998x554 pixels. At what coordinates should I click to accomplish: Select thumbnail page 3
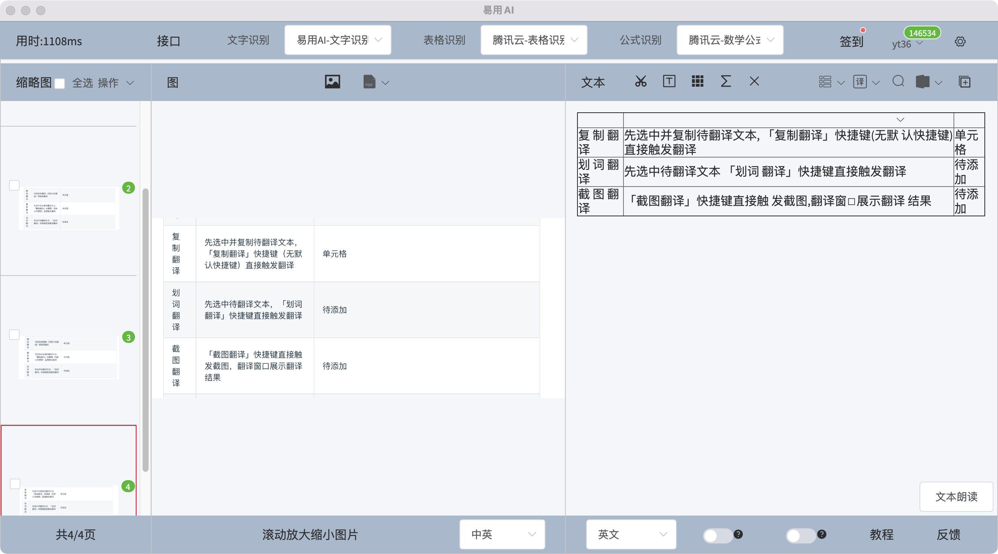pos(69,357)
